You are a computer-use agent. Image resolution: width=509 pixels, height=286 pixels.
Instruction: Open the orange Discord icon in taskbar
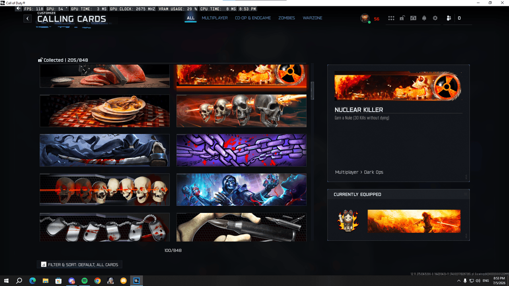123,281
